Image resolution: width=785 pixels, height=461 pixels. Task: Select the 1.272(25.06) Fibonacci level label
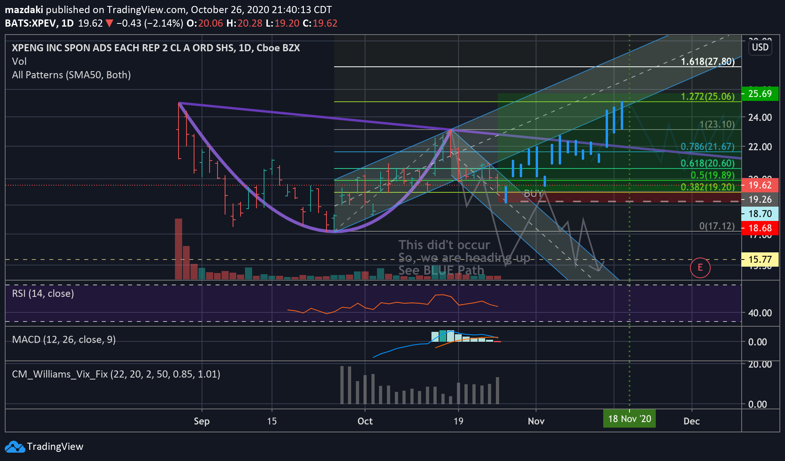click(708, 97)
